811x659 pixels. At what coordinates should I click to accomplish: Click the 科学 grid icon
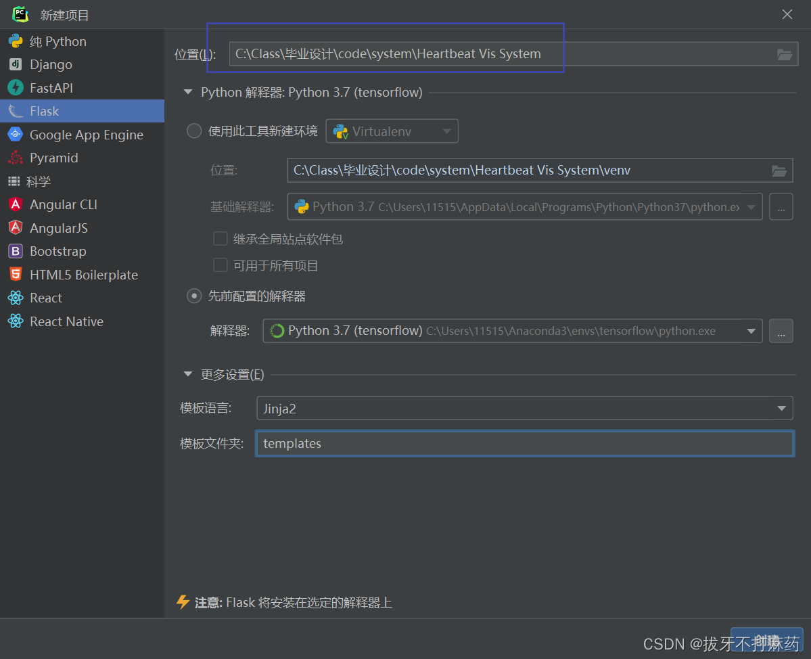(x=14, y=181)
